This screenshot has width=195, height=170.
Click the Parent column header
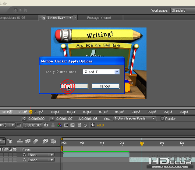[x=26, y=150]
